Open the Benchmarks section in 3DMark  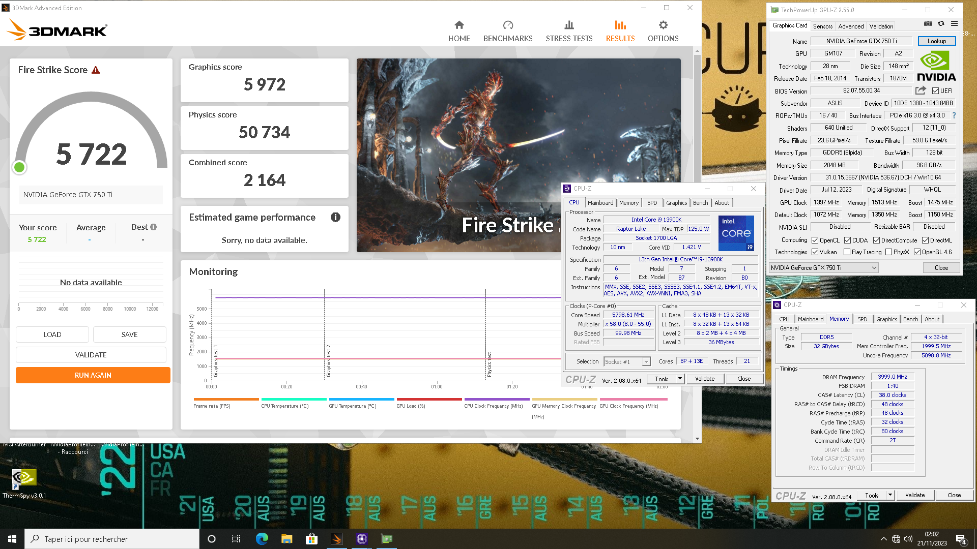[x=508, y=32]
